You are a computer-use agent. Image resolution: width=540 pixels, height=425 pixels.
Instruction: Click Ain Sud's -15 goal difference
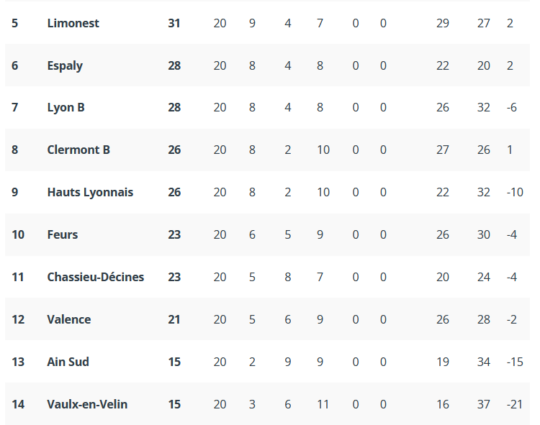[x=515, y=362]
